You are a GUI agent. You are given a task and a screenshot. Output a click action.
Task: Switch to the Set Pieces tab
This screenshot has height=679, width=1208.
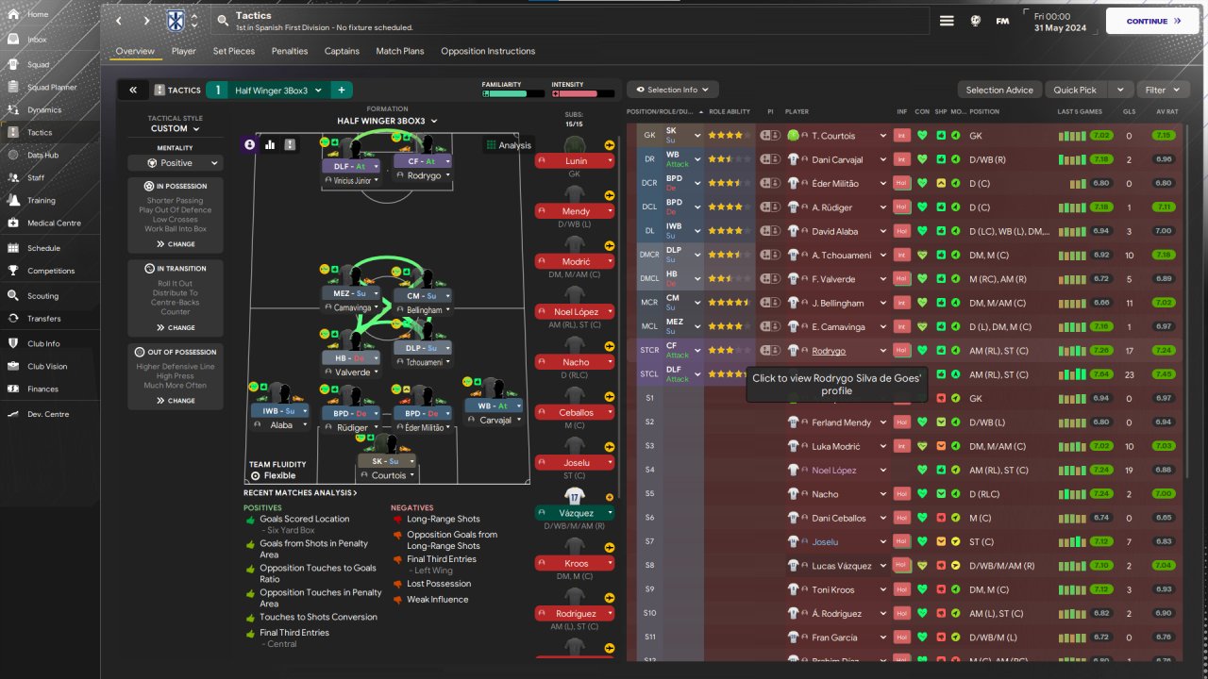[234, 51]
